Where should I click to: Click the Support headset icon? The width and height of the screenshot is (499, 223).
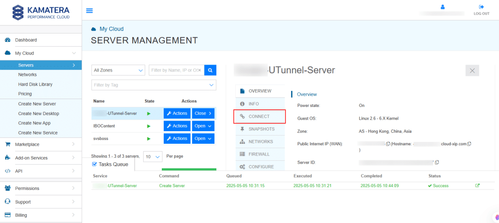[8, 202]
